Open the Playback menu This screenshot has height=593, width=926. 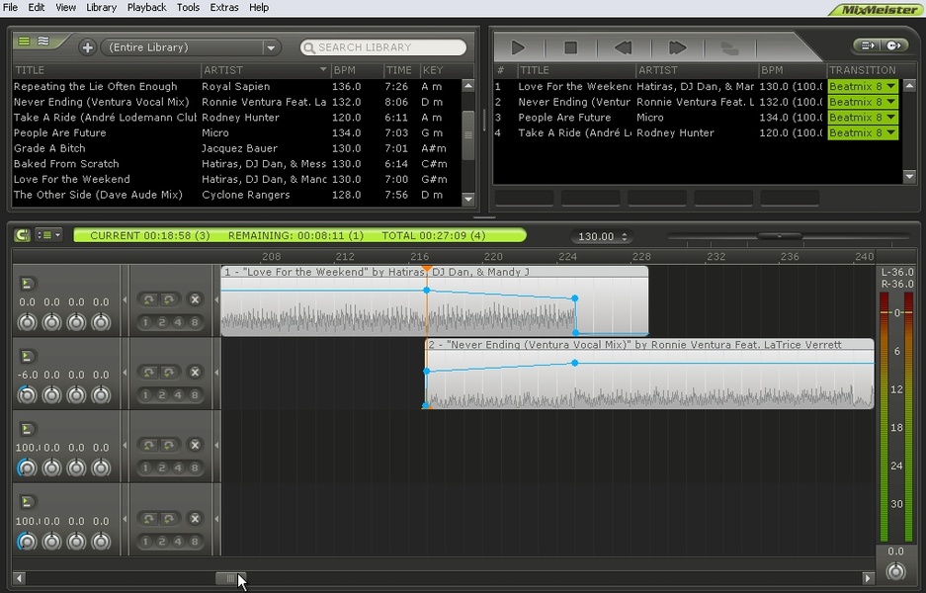[x=146, y=7]
